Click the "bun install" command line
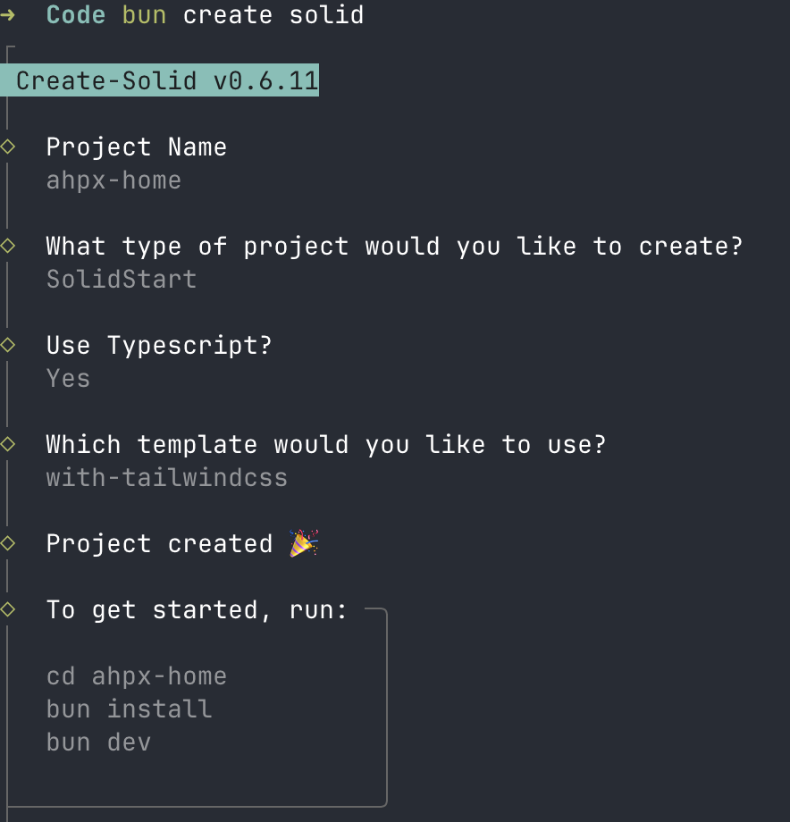This screenshot has width=790, height=822. coord(129,709)
